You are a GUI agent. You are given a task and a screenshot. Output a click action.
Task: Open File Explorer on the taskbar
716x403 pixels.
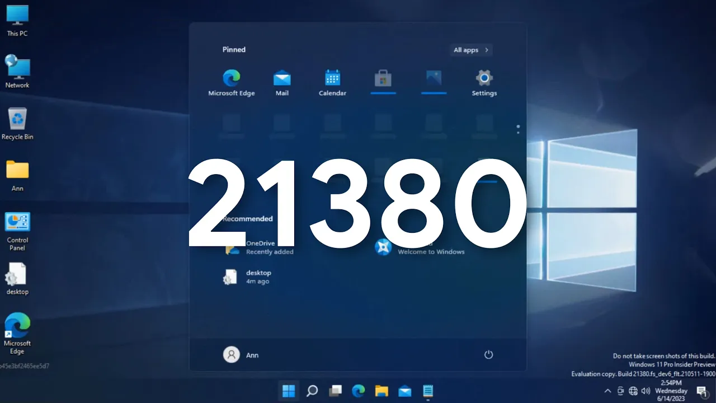tap(381, 391)
